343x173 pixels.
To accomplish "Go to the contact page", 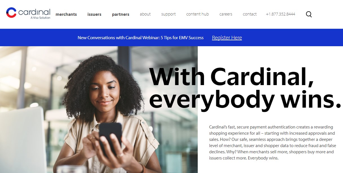I will [250, 14].
